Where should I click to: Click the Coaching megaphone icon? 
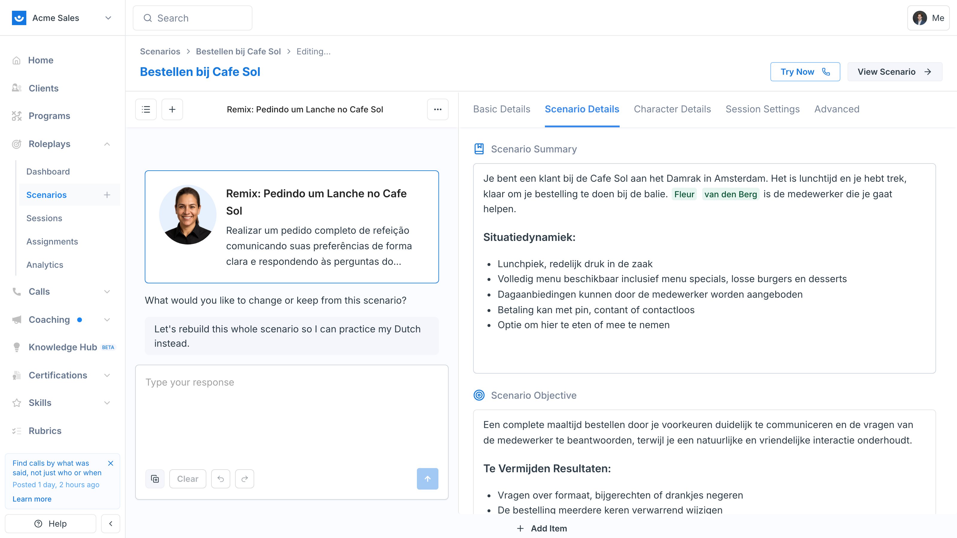tap(17, 320)
